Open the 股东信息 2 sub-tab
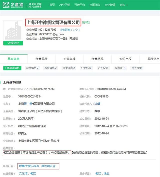160x177 pixels. tap(50, 68)
